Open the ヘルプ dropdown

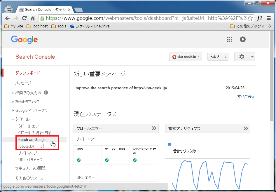point(218,57)
